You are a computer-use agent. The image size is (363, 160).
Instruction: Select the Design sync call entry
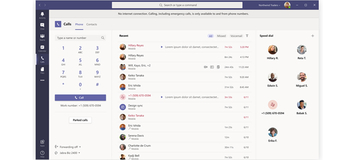click(x=185, y=107)
